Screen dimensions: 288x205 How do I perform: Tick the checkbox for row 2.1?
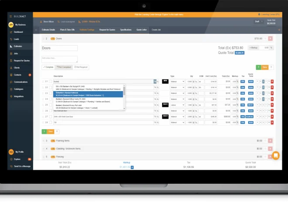[50, 82]
